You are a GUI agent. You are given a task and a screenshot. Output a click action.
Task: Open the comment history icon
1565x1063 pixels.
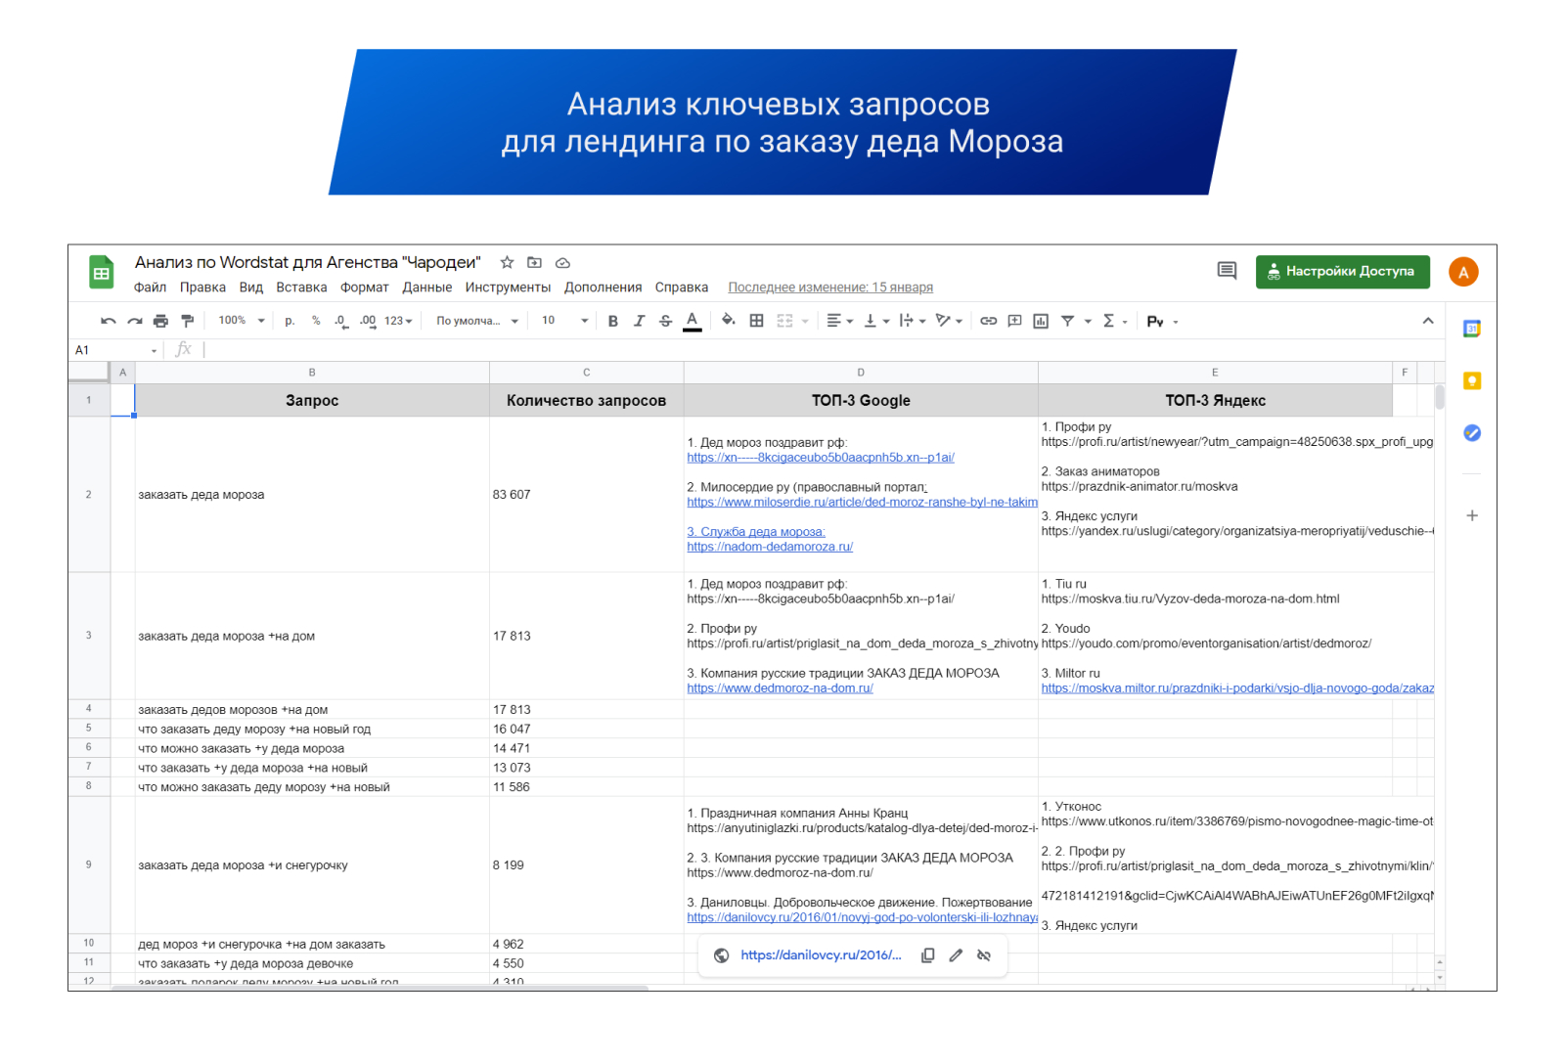pos(1227,271)
